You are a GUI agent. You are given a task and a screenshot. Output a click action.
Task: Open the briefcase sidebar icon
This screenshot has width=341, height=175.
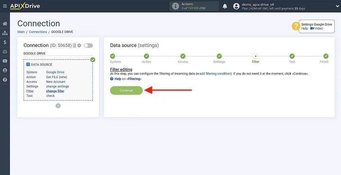coord(5,52)
